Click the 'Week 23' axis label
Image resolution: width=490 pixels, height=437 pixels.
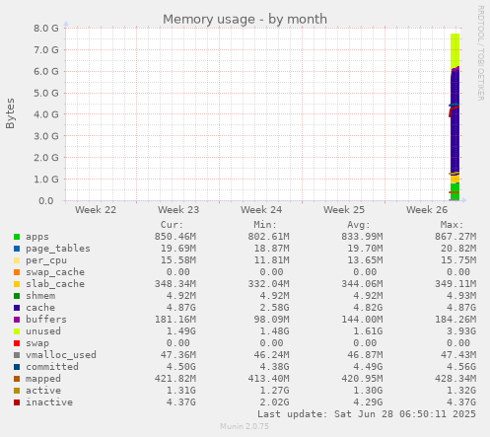[x=178, y=210]
